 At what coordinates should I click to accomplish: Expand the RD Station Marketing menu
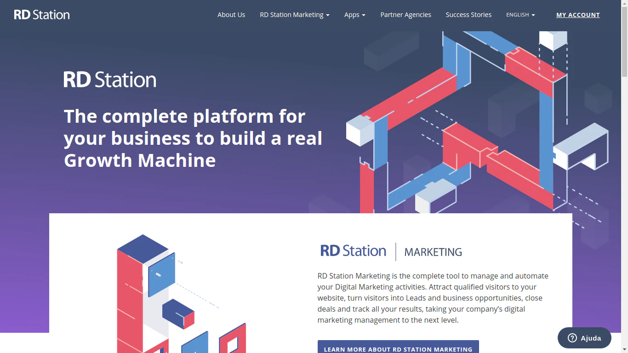click(295, 15)
